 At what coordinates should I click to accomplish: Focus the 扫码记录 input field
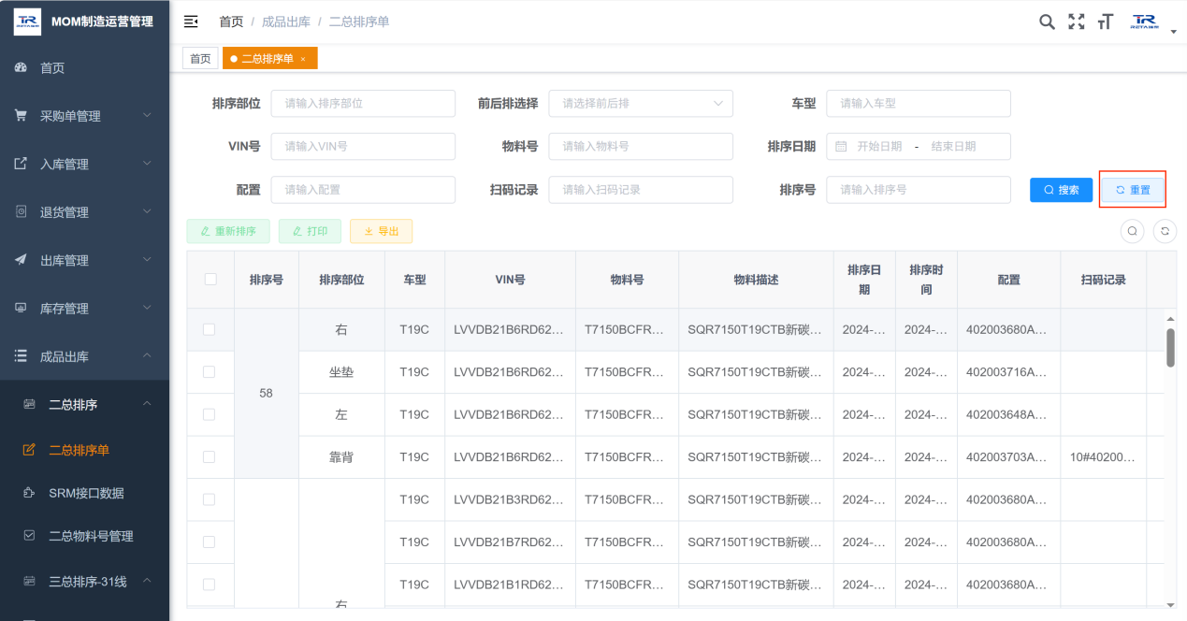pos(641,190)
